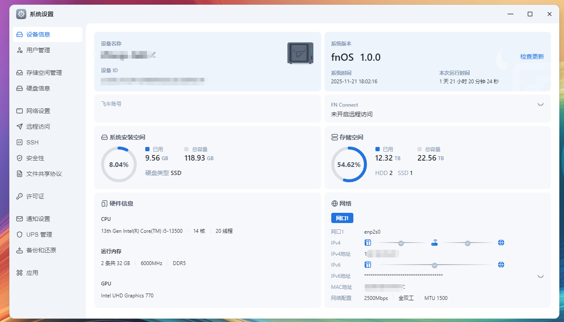Click the router icon in IPv4 row
564x322 pixels.
[x=434, y=243]
